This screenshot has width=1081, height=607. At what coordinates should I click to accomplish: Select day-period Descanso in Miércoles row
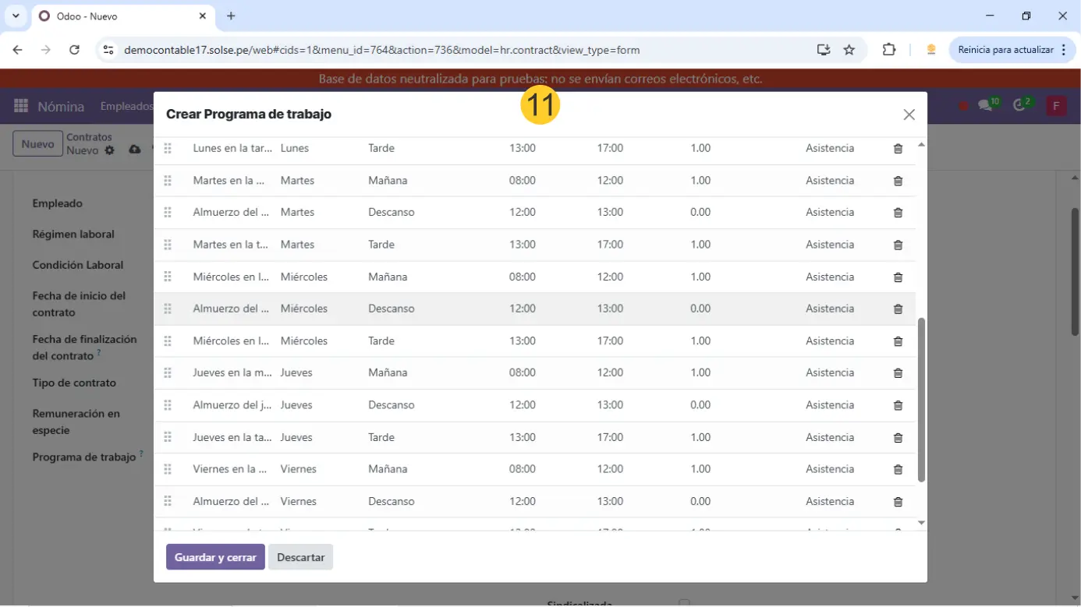click(392, 309)
